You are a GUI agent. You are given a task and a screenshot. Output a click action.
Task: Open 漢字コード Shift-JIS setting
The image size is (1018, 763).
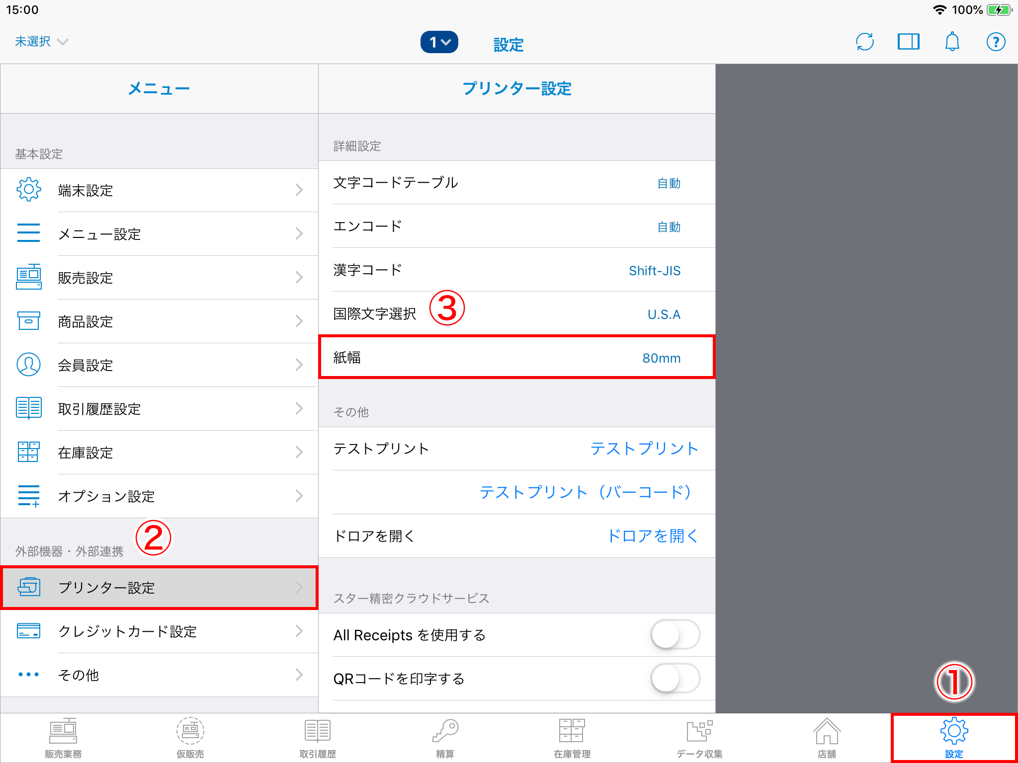pyautogui.click(x=517, y=270)
